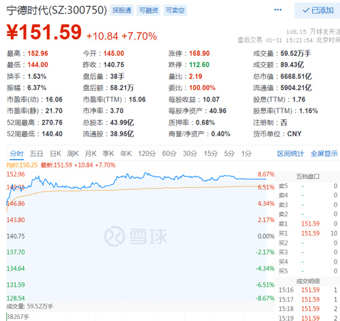Select the 可卖空 tag
The height and width of the screenshot is (321, 340).
[x=175, y=10]
